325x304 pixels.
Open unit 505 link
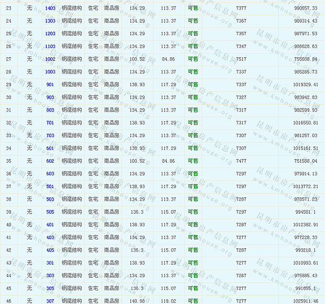tap(50, 212)
